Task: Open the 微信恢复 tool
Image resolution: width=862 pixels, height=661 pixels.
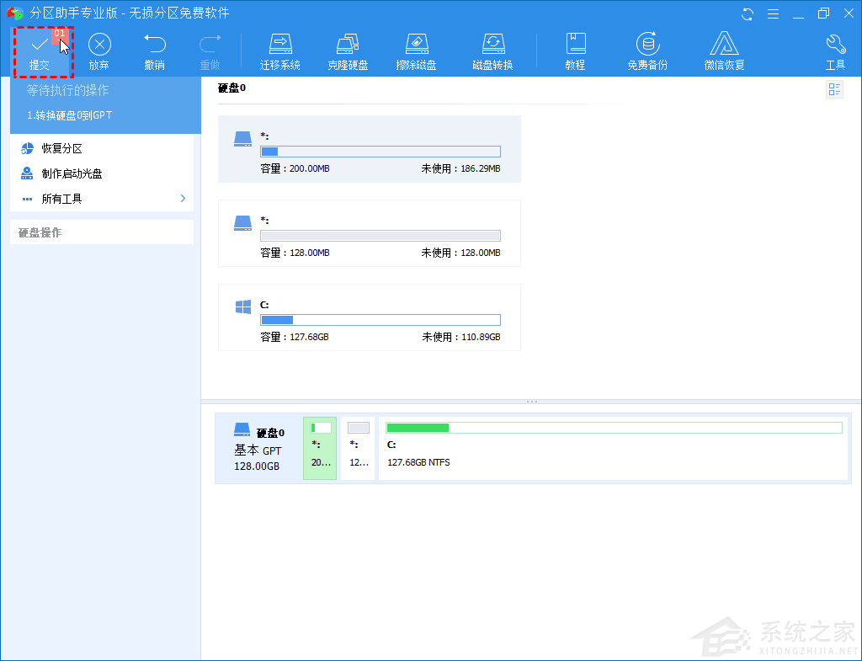Action: [x=724, y=49]
